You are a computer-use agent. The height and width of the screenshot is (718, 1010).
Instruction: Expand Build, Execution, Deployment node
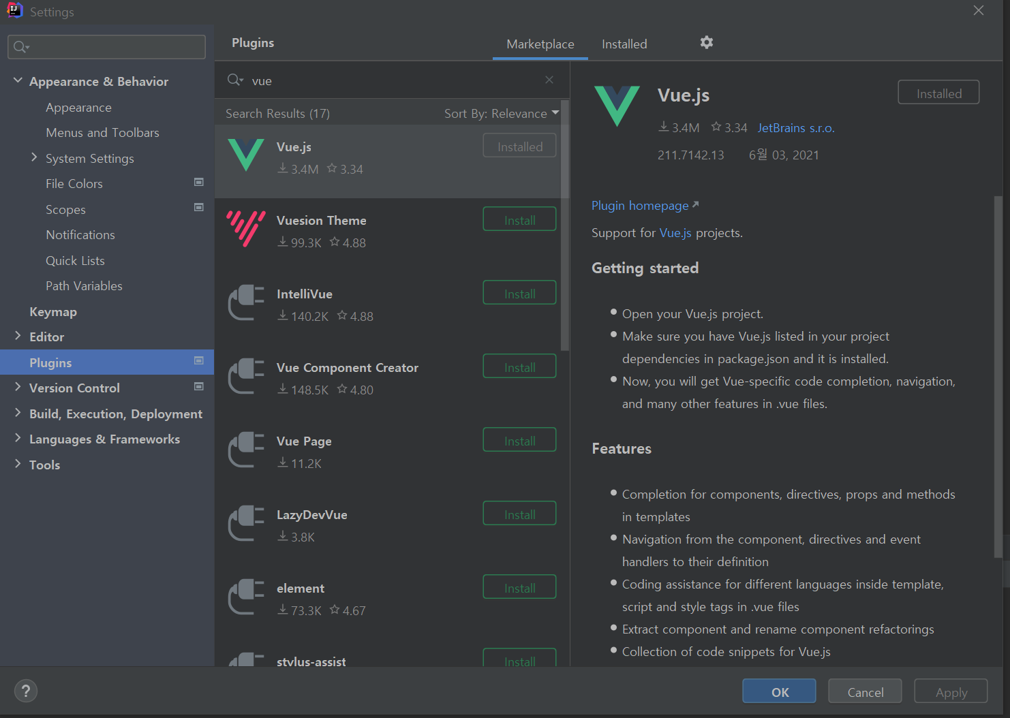[x=18, y=412]
